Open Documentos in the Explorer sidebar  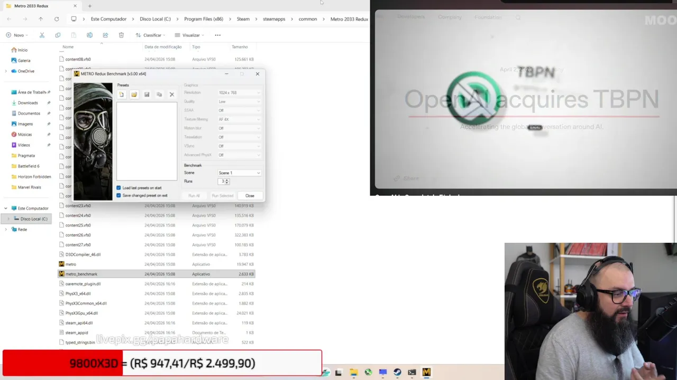(x=29, y=113)
